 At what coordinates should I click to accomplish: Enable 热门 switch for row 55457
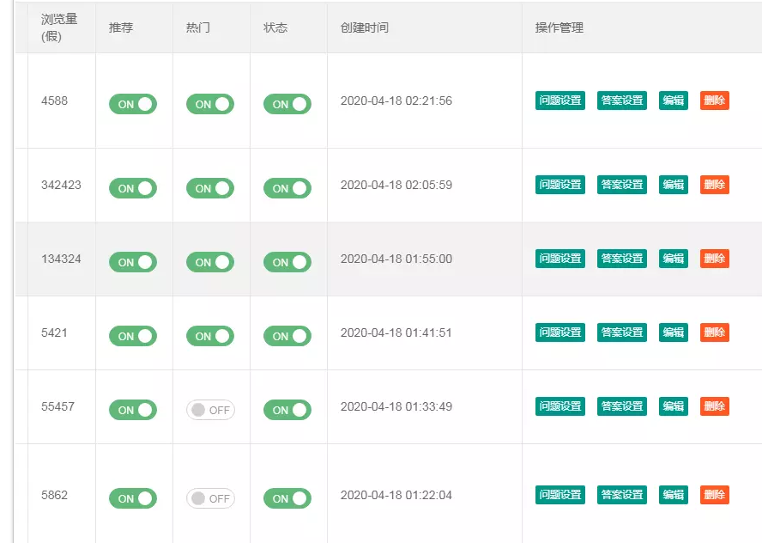(210, 410)
